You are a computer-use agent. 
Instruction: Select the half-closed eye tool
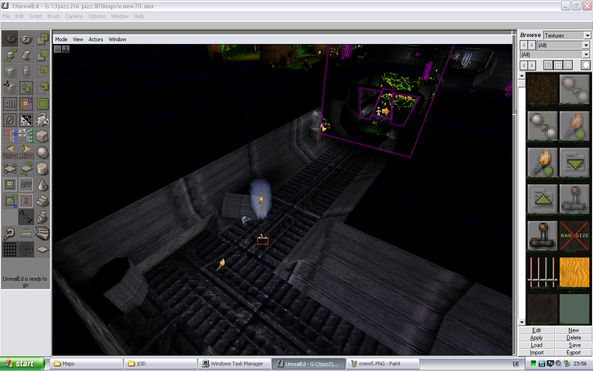click(26, 39)
